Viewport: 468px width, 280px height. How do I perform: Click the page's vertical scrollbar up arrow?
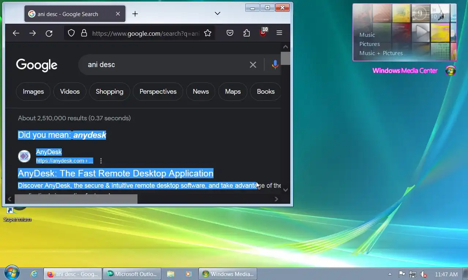pos(286,47)
